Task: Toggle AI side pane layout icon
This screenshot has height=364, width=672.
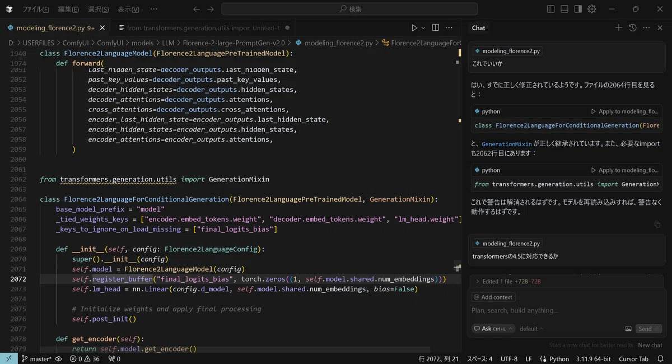Action: point(578,9)
